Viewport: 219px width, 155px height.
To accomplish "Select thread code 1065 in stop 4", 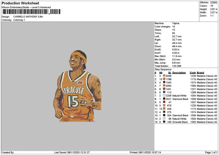I will coord(193,86).
